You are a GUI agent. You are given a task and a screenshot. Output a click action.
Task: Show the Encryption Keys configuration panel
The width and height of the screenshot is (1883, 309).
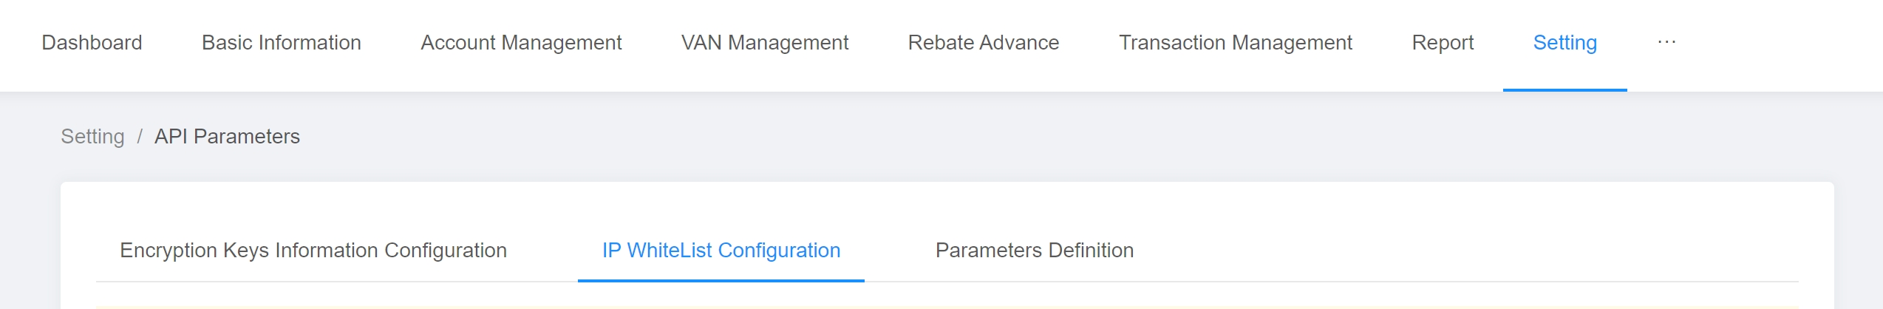coord(313,250)
